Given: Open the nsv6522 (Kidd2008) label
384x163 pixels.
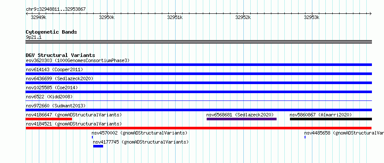Looking at the screenshot, I should (x=49, y=97).
